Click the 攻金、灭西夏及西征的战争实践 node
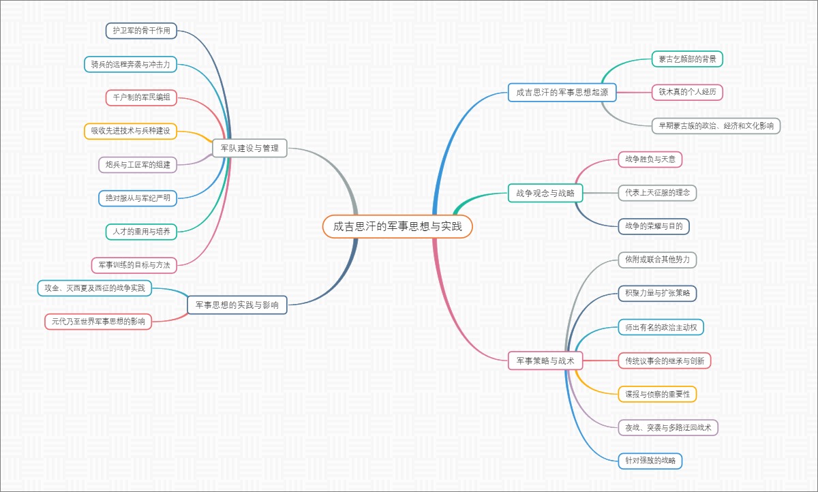 (x=95, y=288)
